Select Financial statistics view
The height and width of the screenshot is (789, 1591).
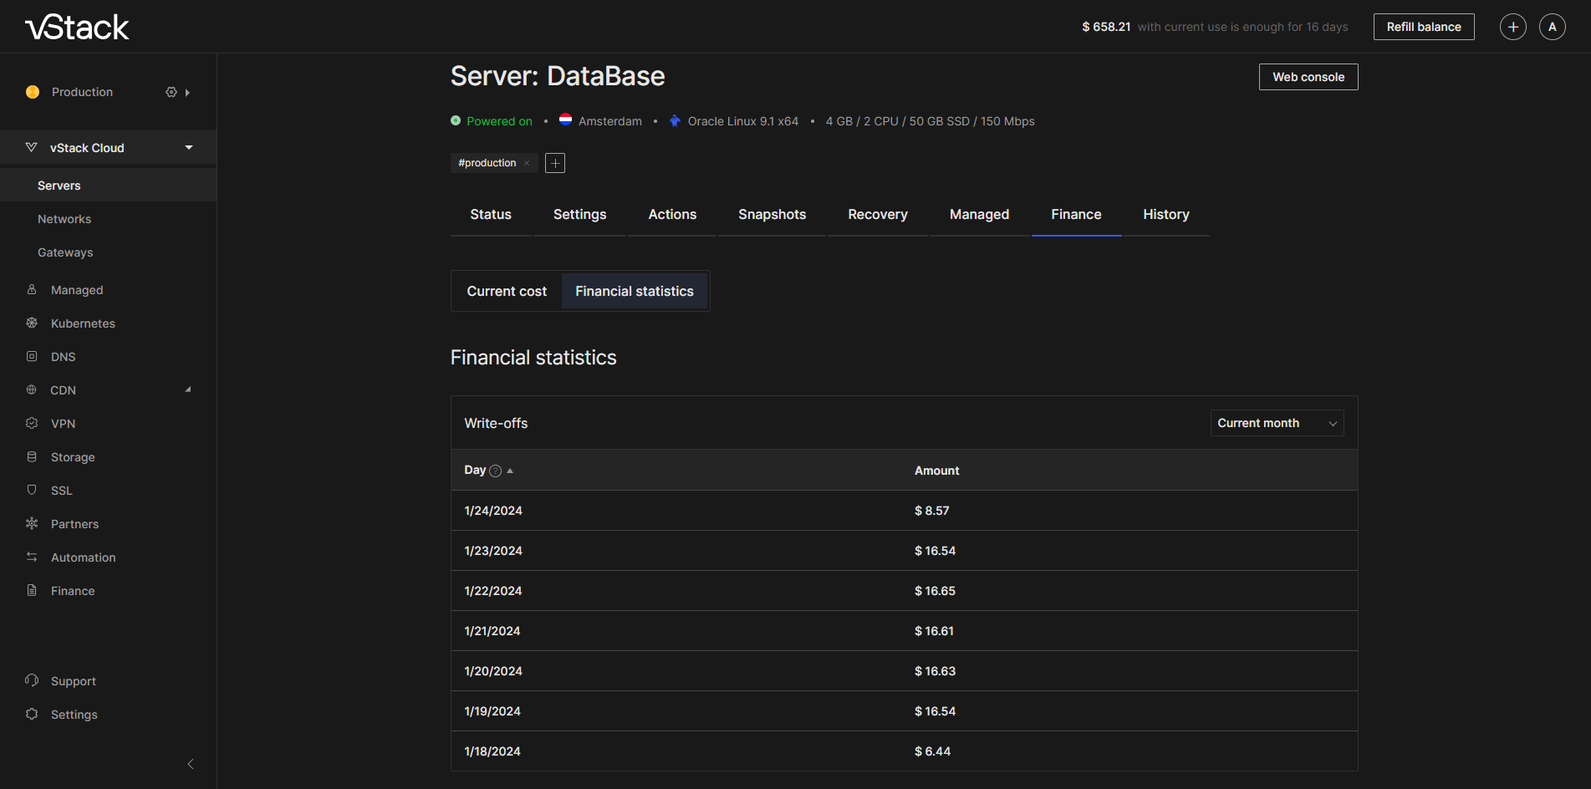(x=635, y=291)
